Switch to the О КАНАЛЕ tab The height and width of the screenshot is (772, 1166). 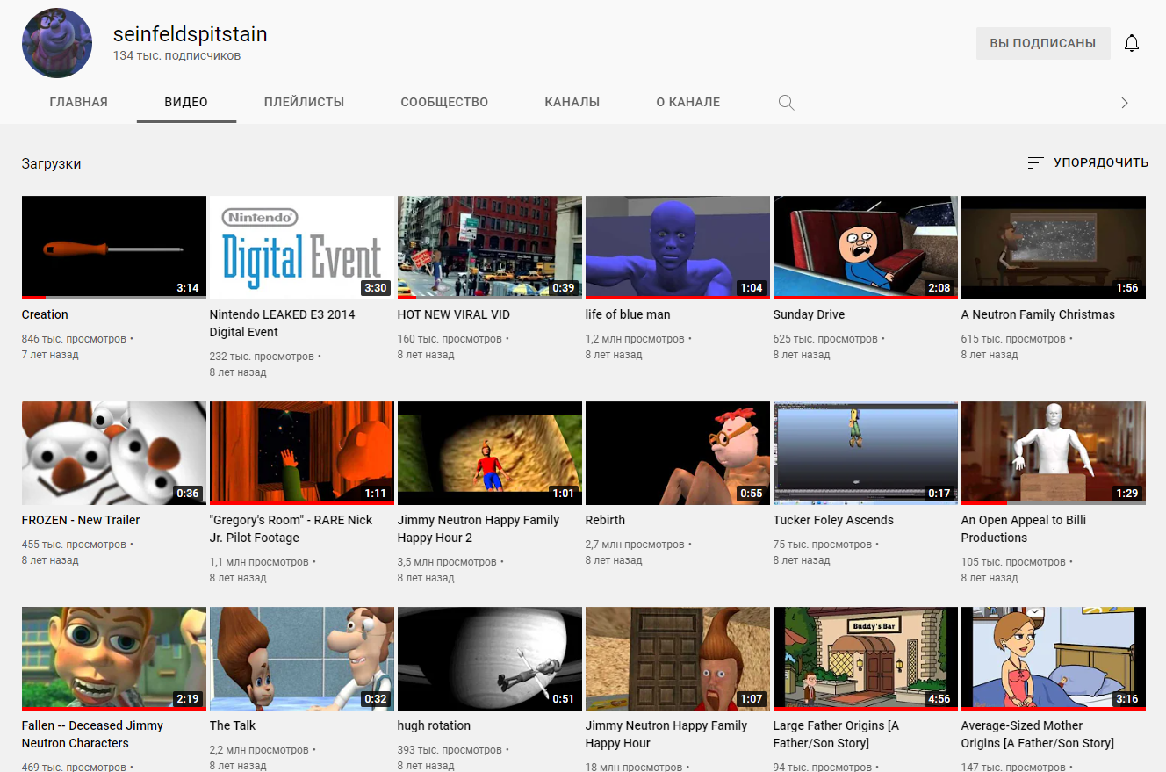point(688,102)
